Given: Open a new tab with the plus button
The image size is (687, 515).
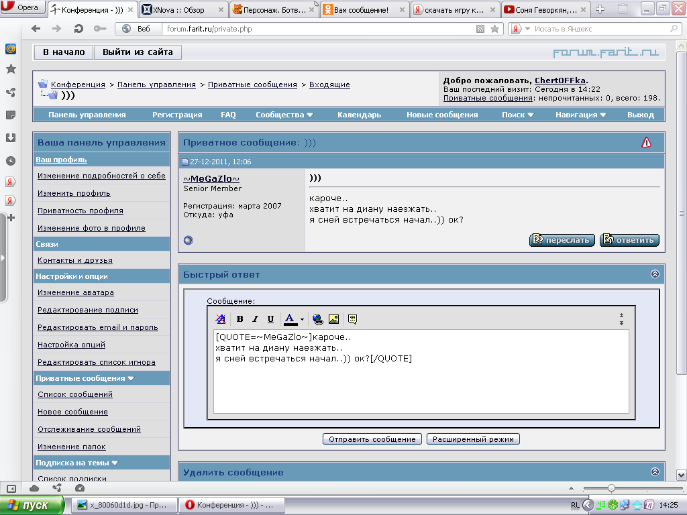Looking at the screenshot, I should [600, 9].
